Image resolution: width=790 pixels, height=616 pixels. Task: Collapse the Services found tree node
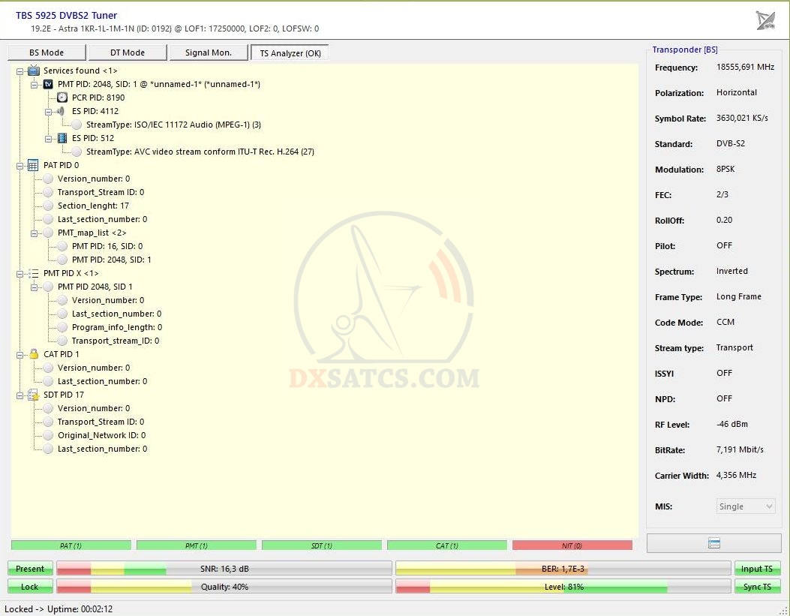(x=20, y=71)
